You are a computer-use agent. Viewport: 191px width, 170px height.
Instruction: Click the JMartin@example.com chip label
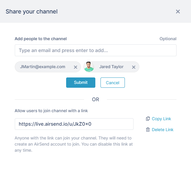pyautogui.click(x=43, y=67)
